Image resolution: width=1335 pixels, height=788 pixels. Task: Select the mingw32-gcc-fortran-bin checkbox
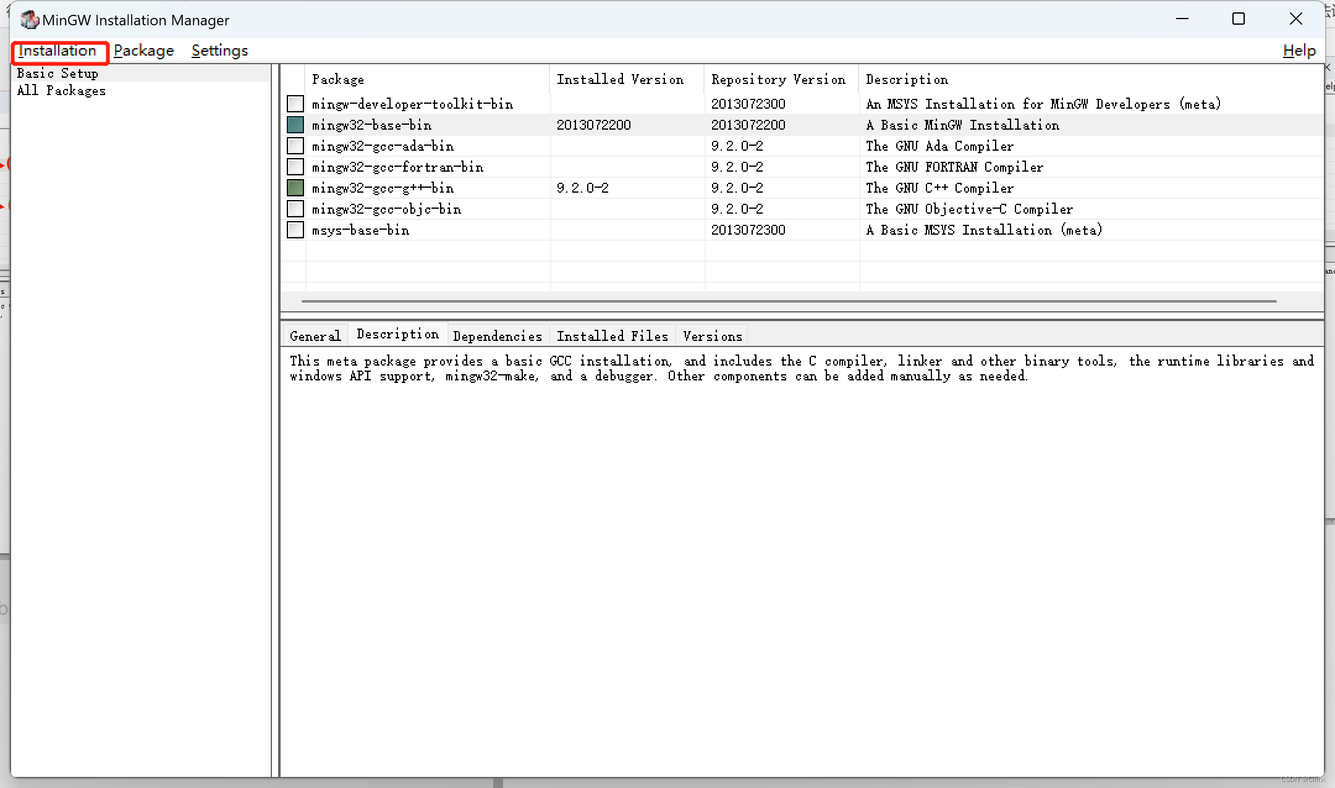pos(295,167)
